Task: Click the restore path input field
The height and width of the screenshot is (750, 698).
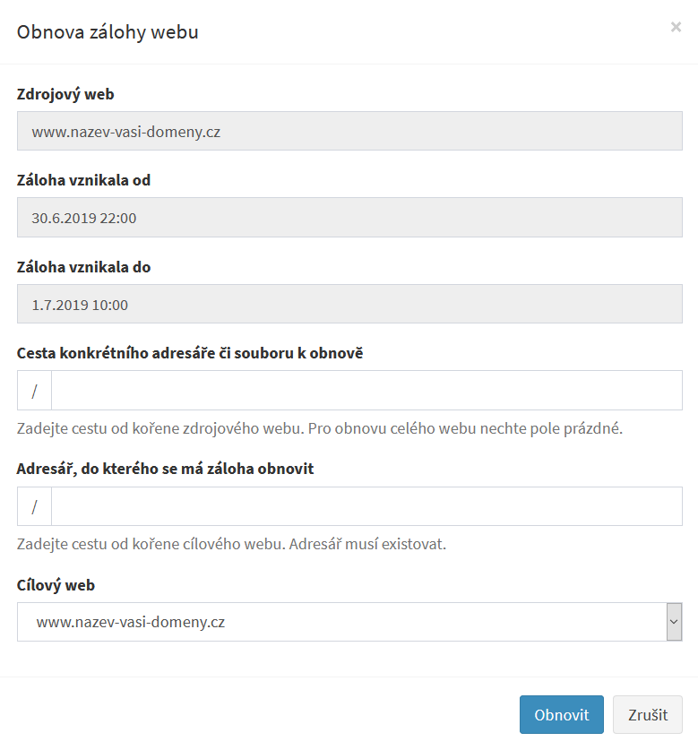Action: (366, 391)
